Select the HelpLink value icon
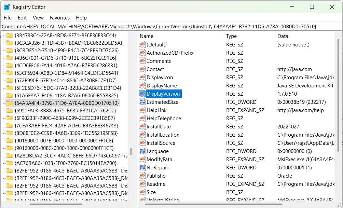 point(142,110)
